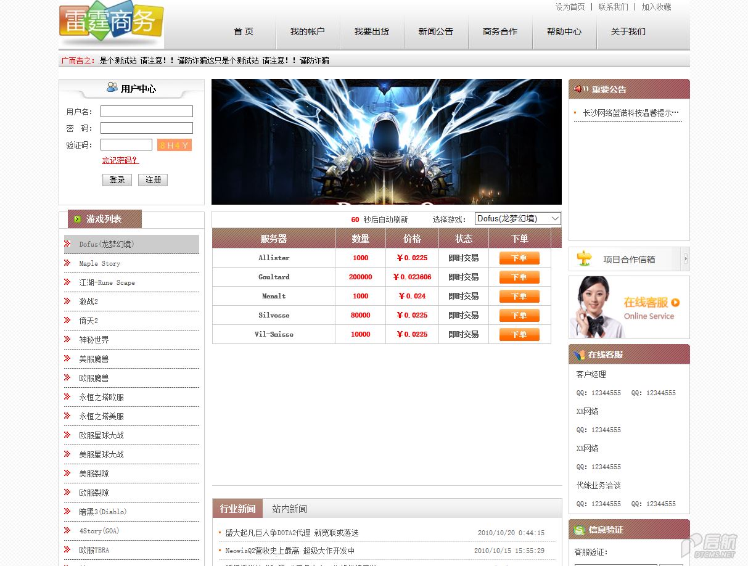Select 4Story(GOA) in game list
This screenshot has height=566, width=748.
pyautogui.click(x=131, y=531)
